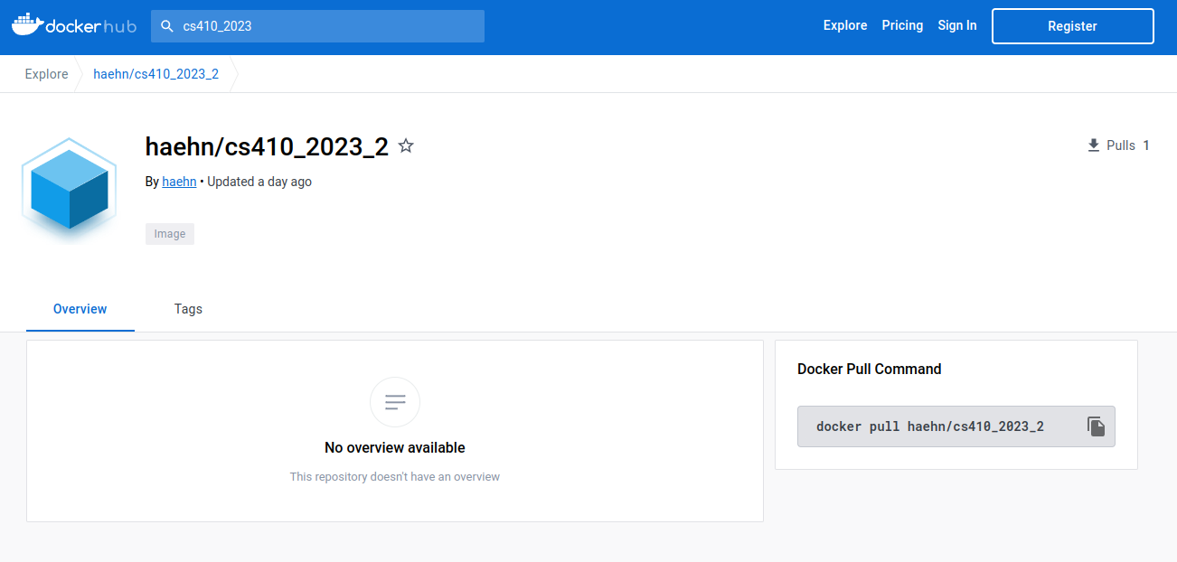
Task: Click the search magnifier icon
Action: coord(166,26)
